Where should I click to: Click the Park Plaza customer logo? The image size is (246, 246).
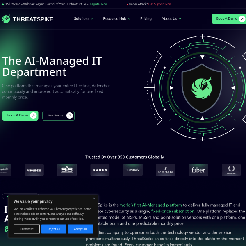click(x=166, y=170)
